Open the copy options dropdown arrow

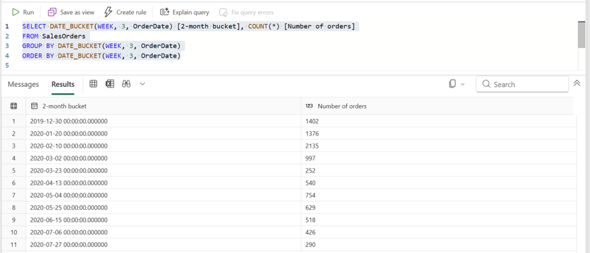pos(463,84)
